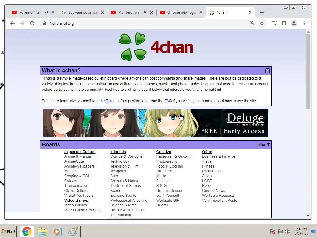Image resolution: width=317 pixels, height=238 pixels.
Task: Switch to My Hero Academia tab
Action: [129, 12]
